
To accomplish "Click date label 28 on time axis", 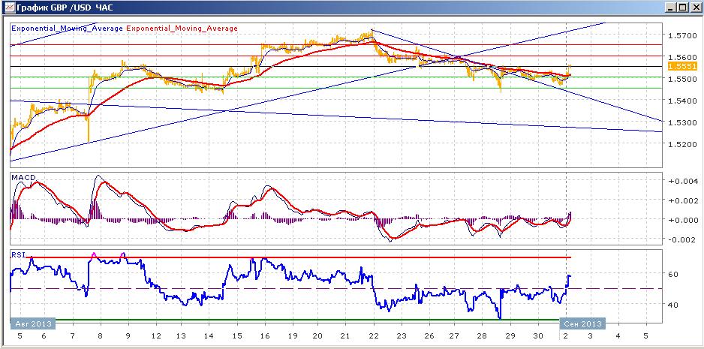I will 483,336.
